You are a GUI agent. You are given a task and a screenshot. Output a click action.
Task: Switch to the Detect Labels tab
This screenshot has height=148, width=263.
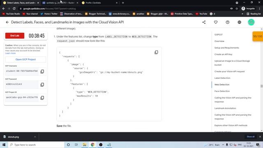coord(21,3)
